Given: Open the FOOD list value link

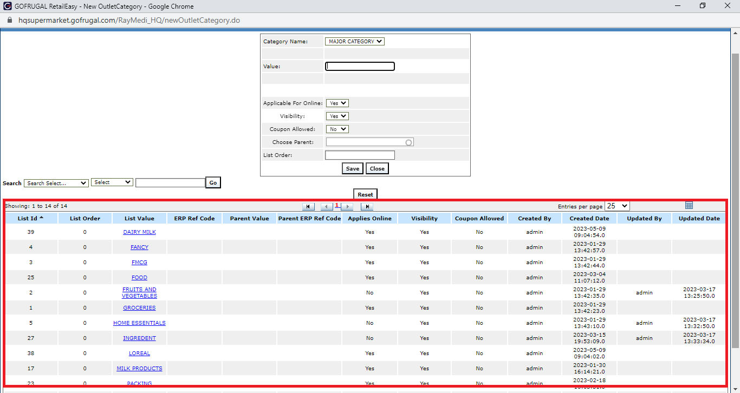Looking at the screenshot, I should click(x=139, y=278).
